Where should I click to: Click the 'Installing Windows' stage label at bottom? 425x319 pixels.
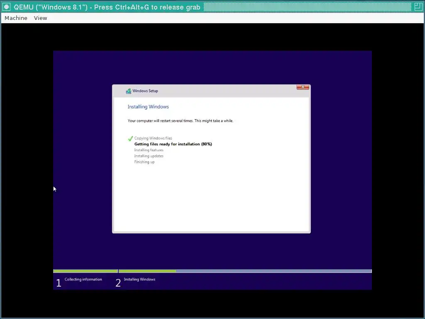(x=139, y=280)
